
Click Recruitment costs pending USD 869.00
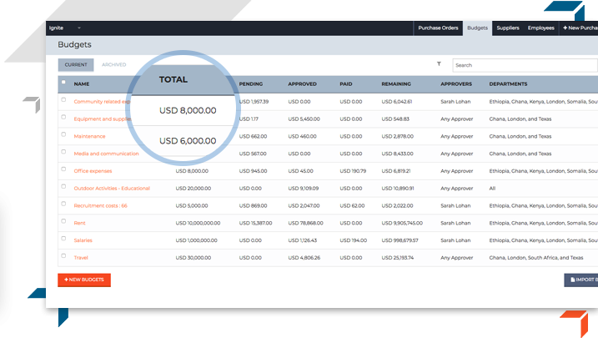coord(253,205)
